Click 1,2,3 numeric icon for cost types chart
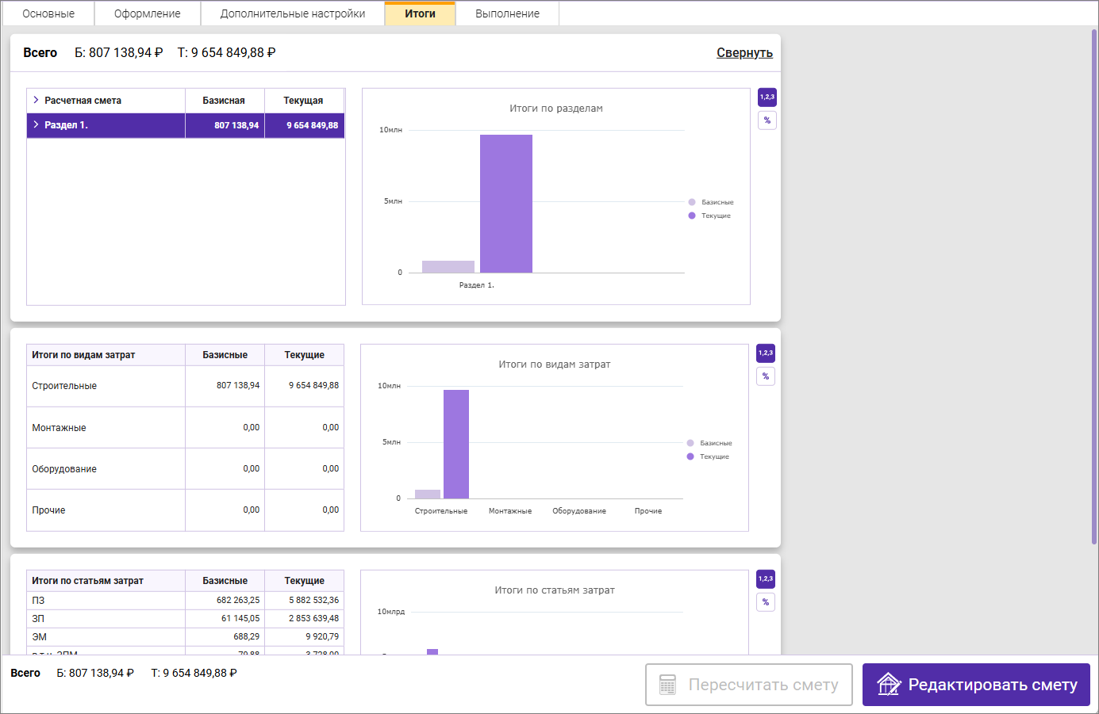The width and height of the screenshot is (1099, 714). [765, 353]
